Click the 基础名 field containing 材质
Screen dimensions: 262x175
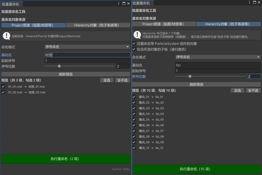click(x=87, y=55)
